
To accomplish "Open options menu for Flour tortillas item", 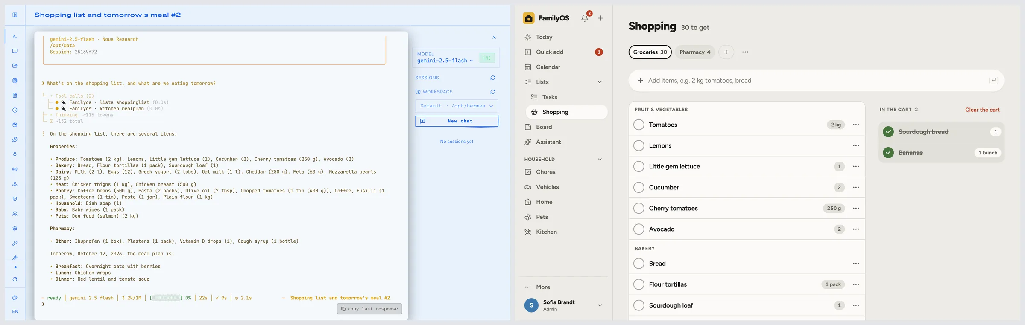I will (x=856, y=284).
